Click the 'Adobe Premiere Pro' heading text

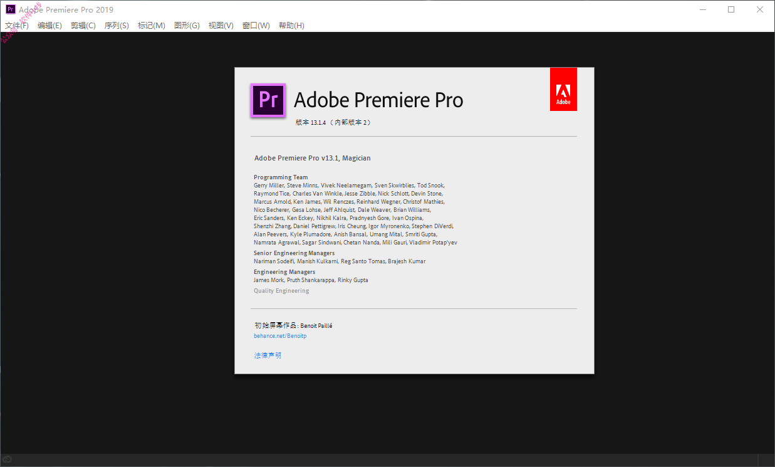(378, 100)
